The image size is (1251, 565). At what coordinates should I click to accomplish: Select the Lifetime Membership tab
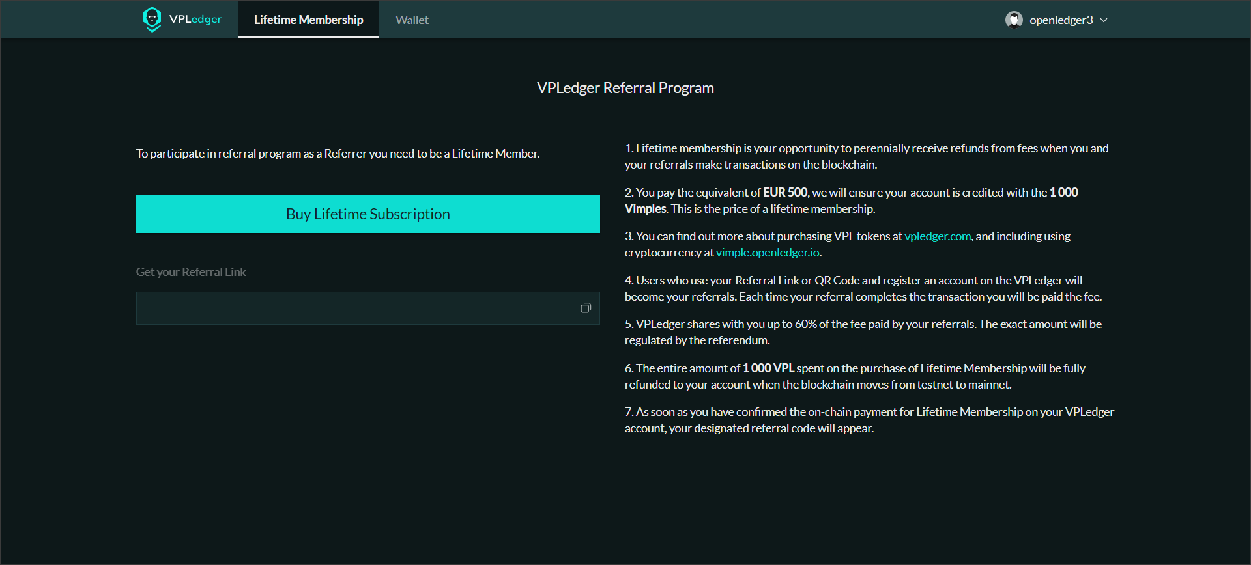(308, 20)
